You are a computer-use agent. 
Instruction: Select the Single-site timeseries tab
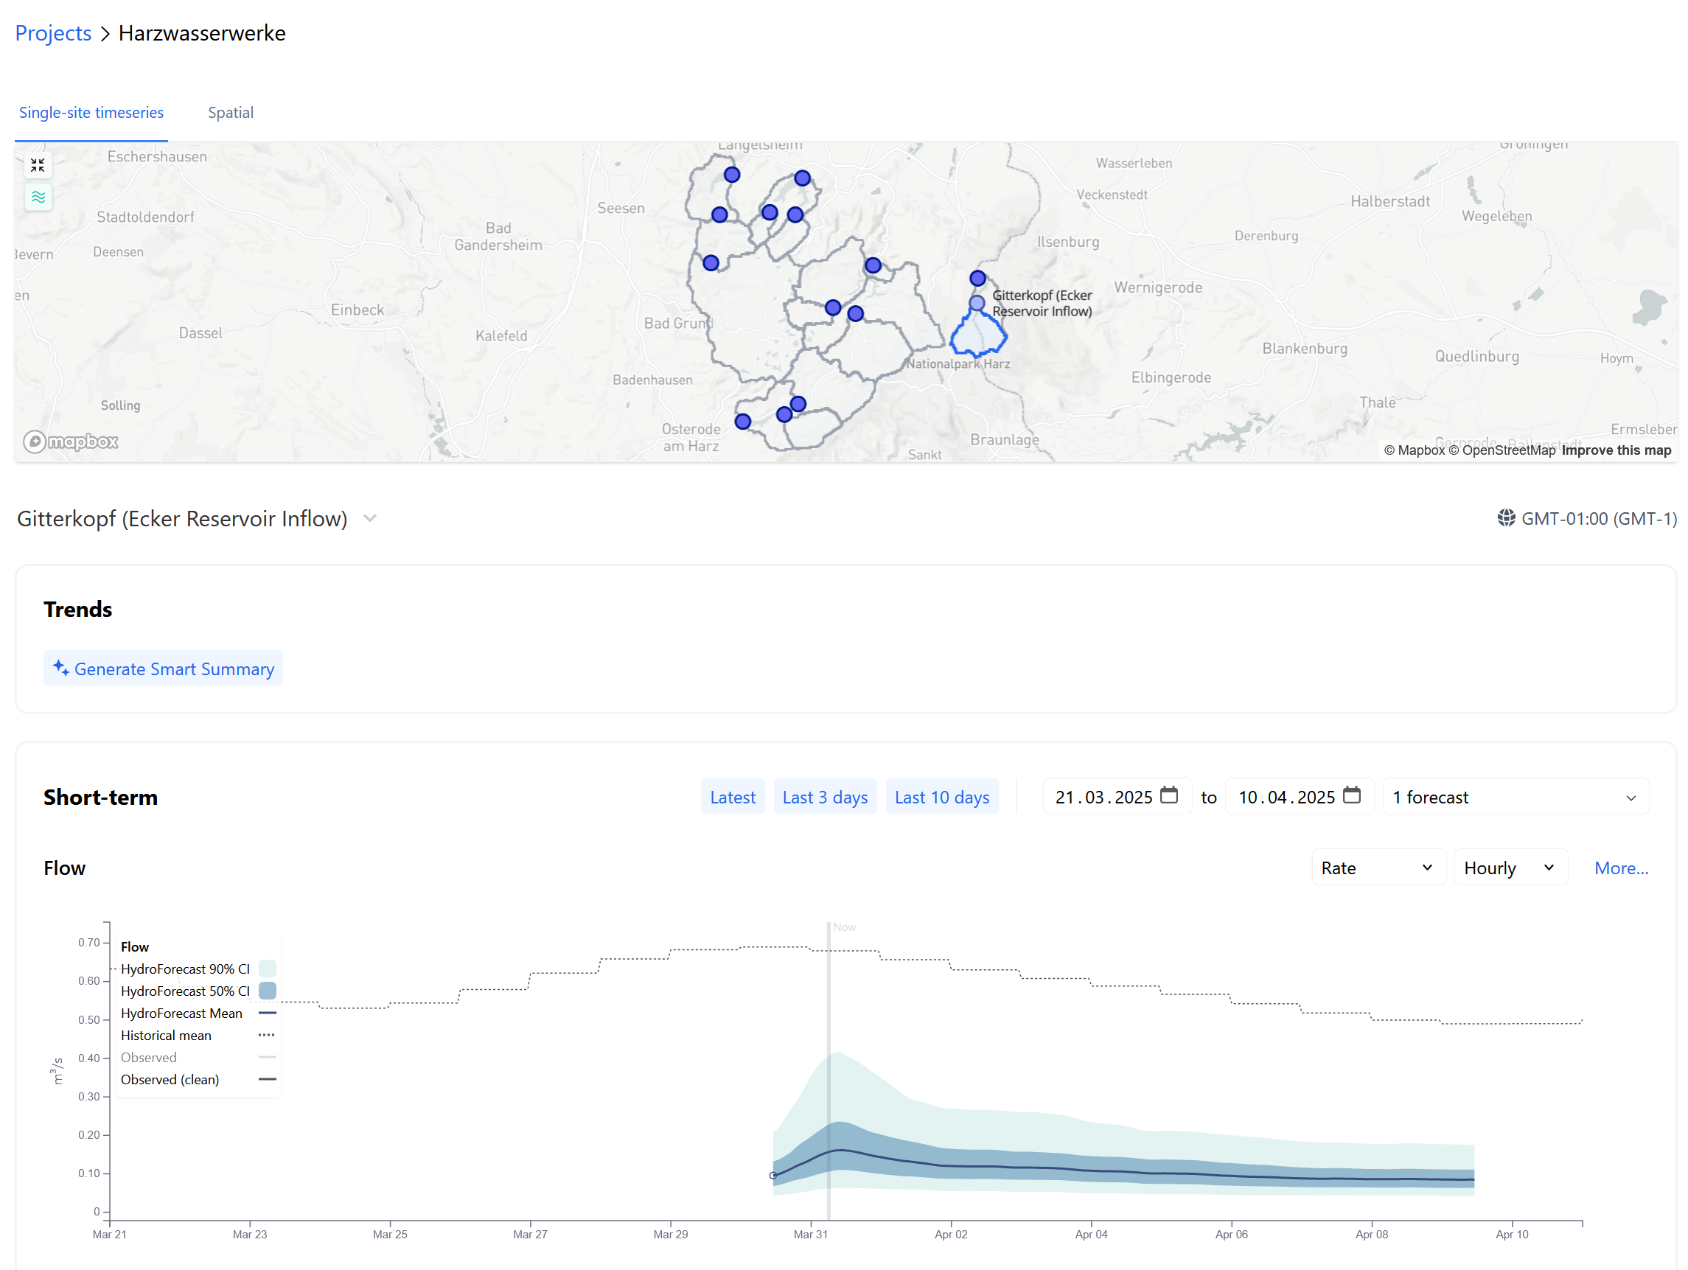point(91,112)
